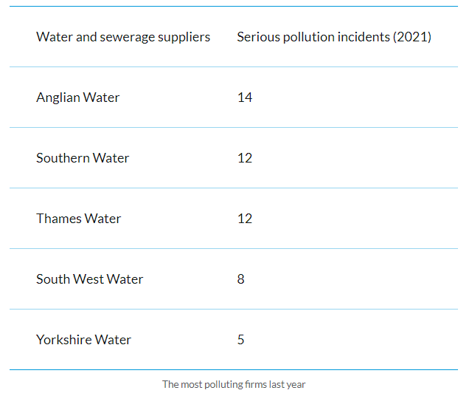Image resolution: width=472 pixels, height=393 pixels.
Task: Click the word 'Anglian' in first row
Action: click(58, 98)
